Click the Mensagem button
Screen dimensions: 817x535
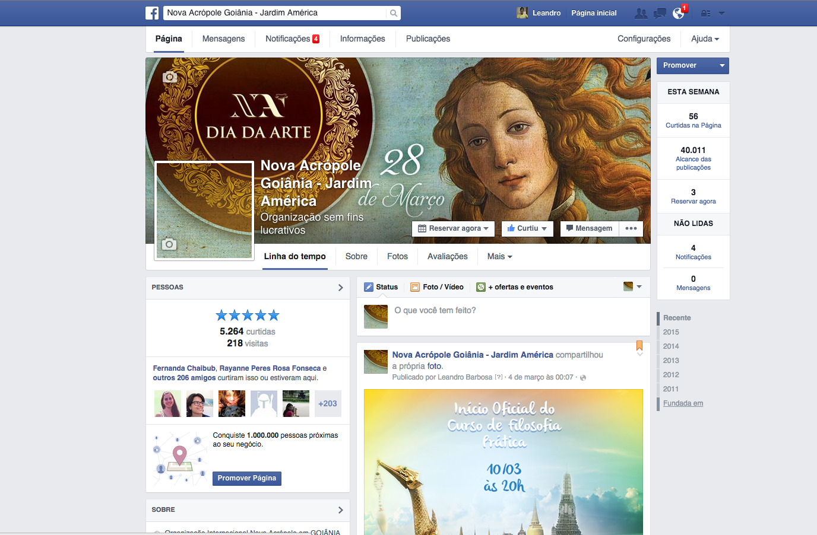coord(589,228)
